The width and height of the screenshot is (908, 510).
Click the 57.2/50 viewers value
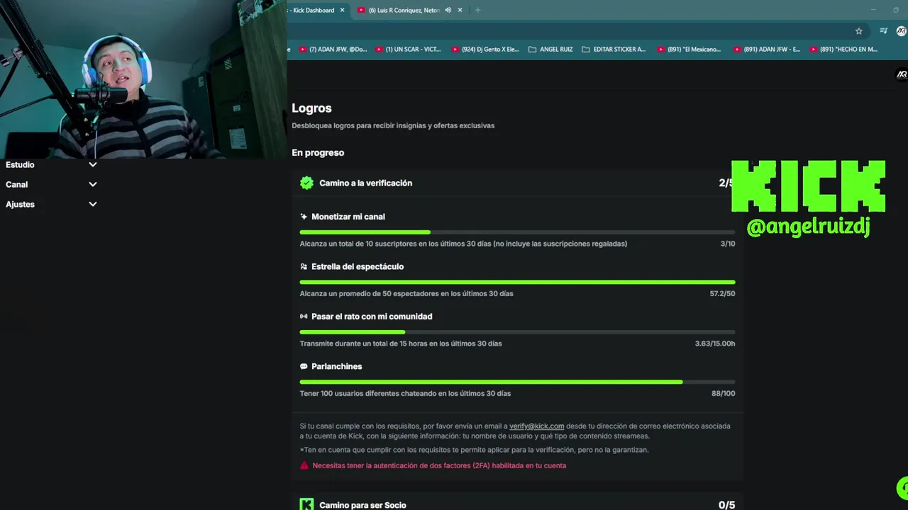pyautogui.click(x=722, y=293)
